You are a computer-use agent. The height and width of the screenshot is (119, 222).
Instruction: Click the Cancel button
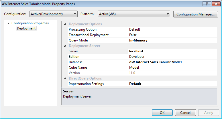pyautogui.click(x=185, y=113)
